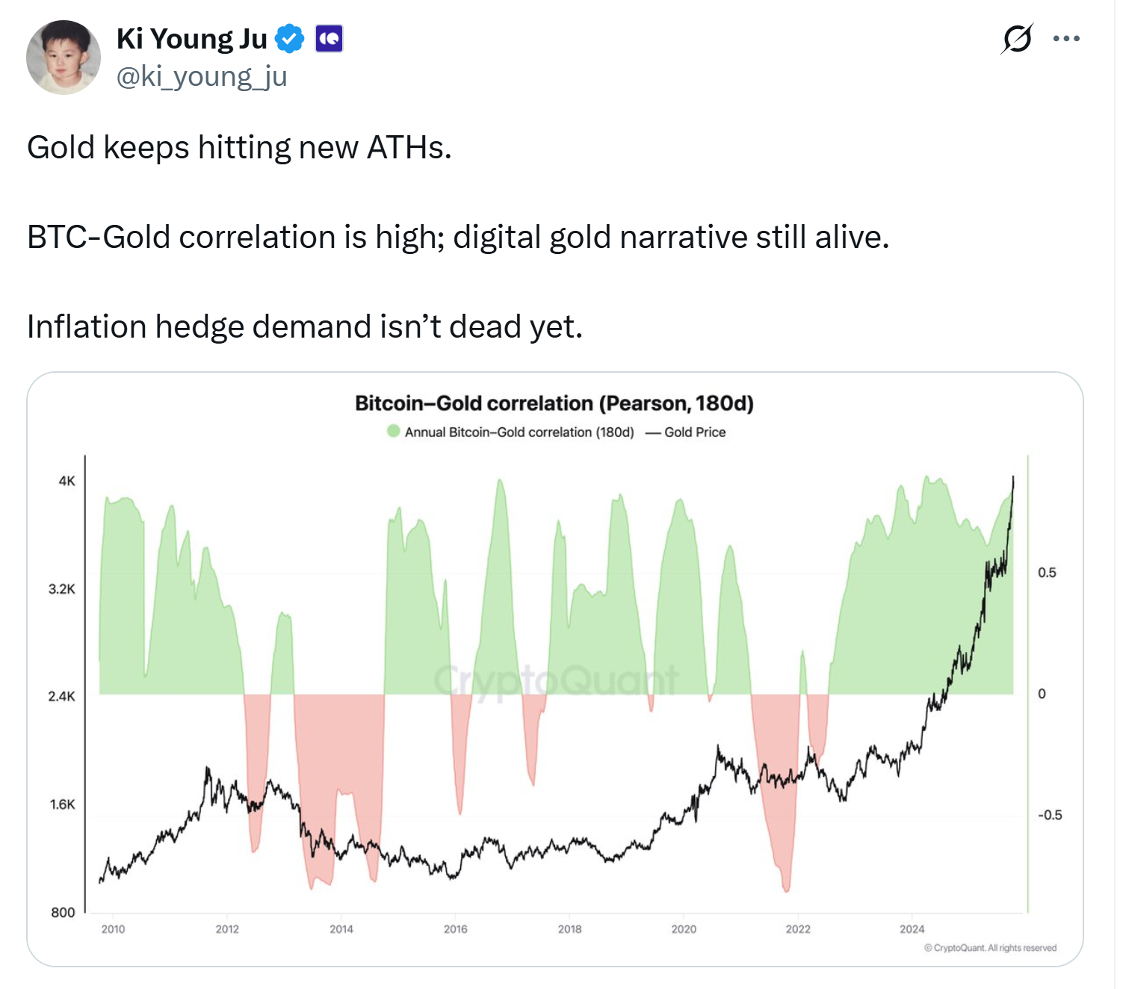Image resolution: width=1123 pixels, height=989 pixels.
Task: Open the three-dot more options menu
Action: (1066, 39)
